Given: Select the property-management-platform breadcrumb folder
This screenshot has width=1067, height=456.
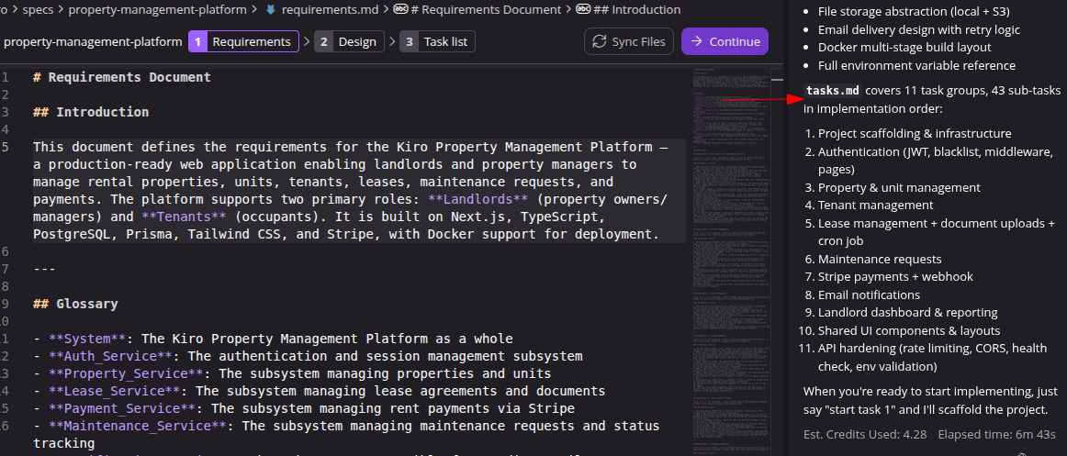Looking at the screenshot, I should click(x=157, y=9).
